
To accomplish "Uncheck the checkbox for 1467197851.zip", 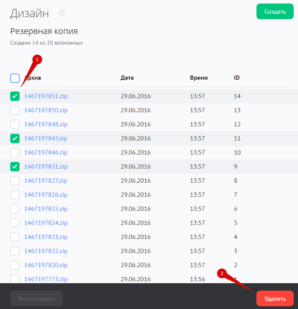I will coord(15,96).
